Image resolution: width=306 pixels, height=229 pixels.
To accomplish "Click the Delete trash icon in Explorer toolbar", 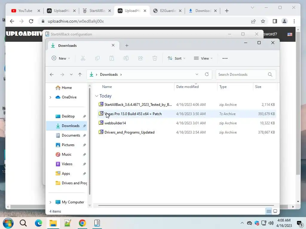I will click(155, 58).
